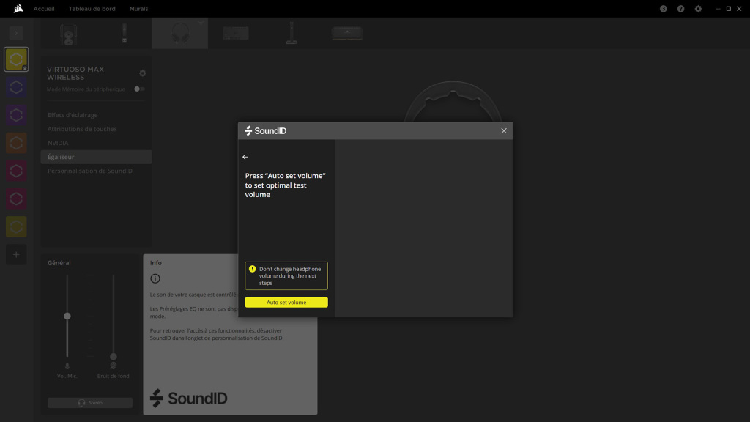Click the background noise icon above Bruit de fond

(114, 366)
